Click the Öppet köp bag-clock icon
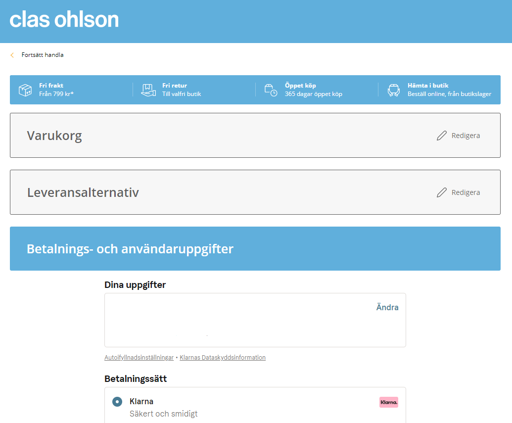 tap(271, 90)
